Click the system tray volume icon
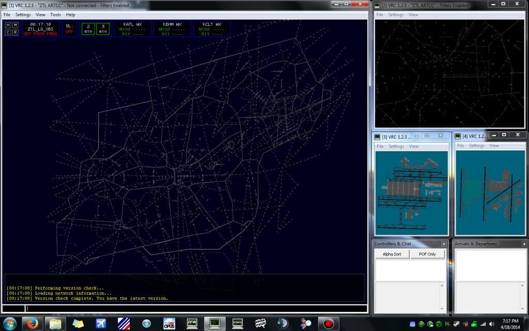Image resolution: width=529 pixels, height=331 pixels. click(491, 324)
